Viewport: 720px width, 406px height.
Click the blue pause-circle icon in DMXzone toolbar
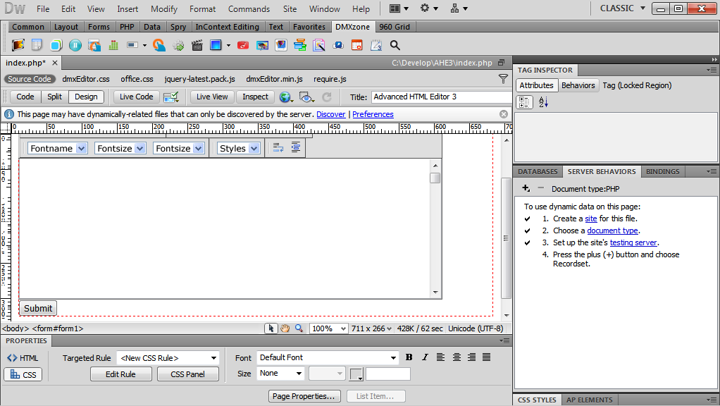click(x=75, y=45)
